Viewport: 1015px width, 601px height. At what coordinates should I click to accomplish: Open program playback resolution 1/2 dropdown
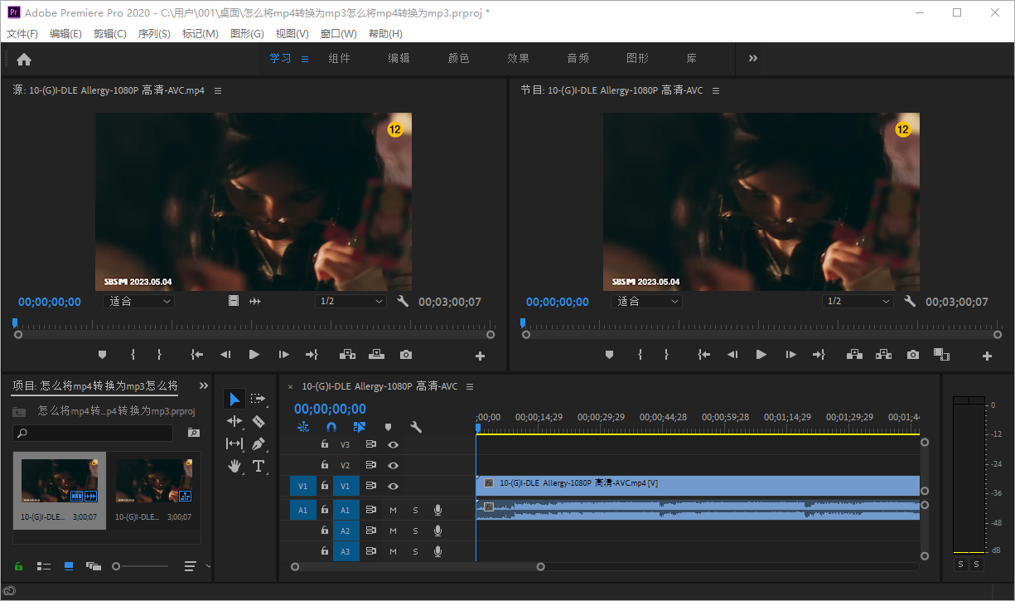tap(858, 301)
